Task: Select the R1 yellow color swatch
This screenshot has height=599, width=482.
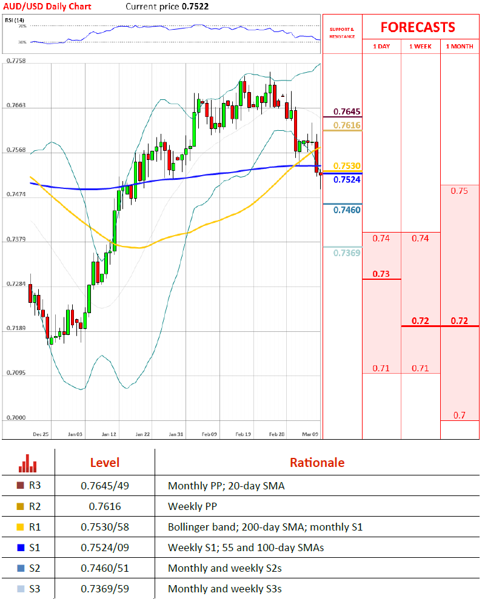Action: pos(21,527)
